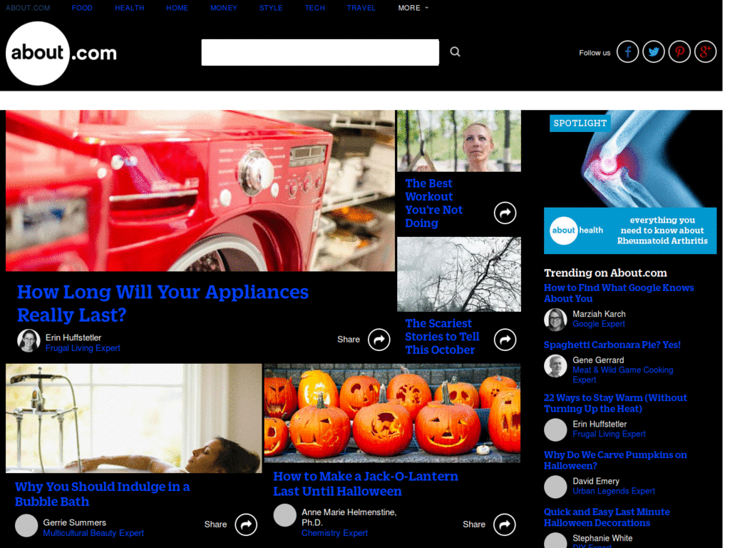This screenshot has width=730, height=548.
Task: Click the foggy tree thumbnail
Action: coord(459,275)
